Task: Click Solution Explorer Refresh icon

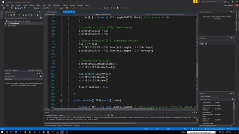Action: (x=26, y=15)
